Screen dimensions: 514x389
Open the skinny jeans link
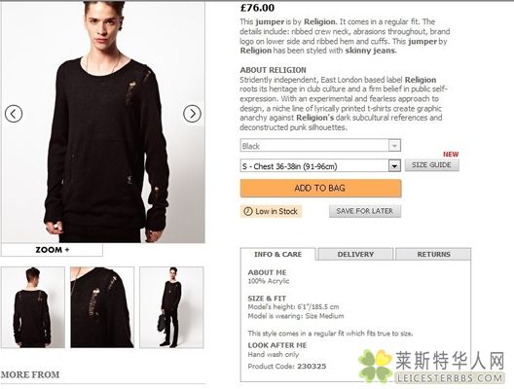(370, 51)
